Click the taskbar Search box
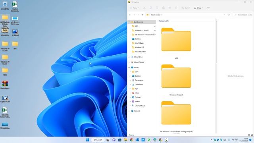The width and height of the screenshot is (254, 143). (98, 140)
